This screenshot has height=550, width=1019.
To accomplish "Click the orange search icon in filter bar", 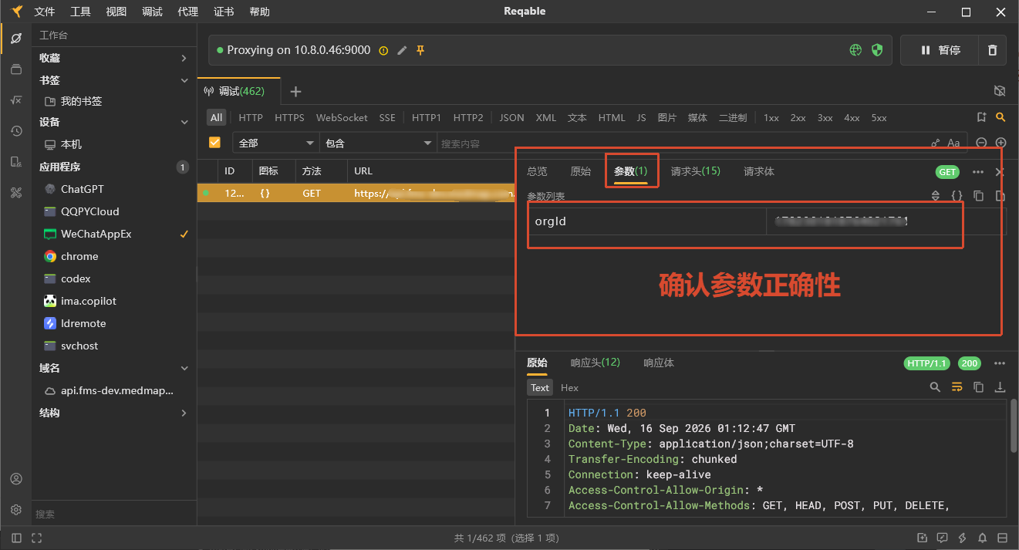I will [1000, 117].
